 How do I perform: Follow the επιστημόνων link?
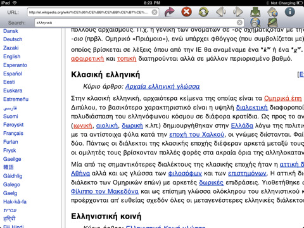point(247,174)
